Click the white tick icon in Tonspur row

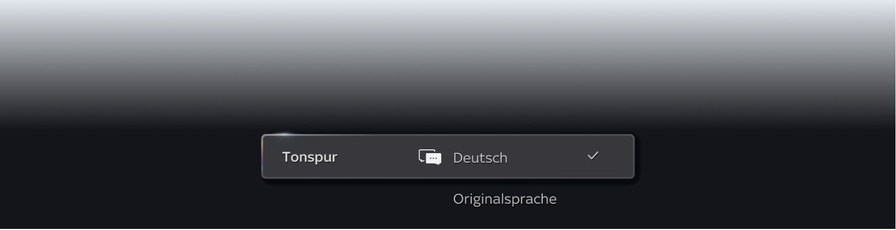click(x=593, y=156)
